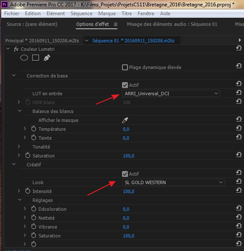Screen dimensions: 244x251
Task: Select the pen mask tool
Action: pyautogui.click(x=47, y=58)
